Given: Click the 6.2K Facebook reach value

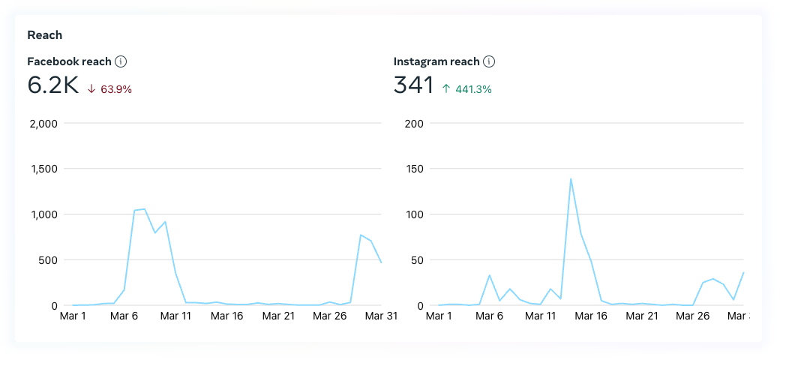Looking at the screenshot, I should point(53,85).
